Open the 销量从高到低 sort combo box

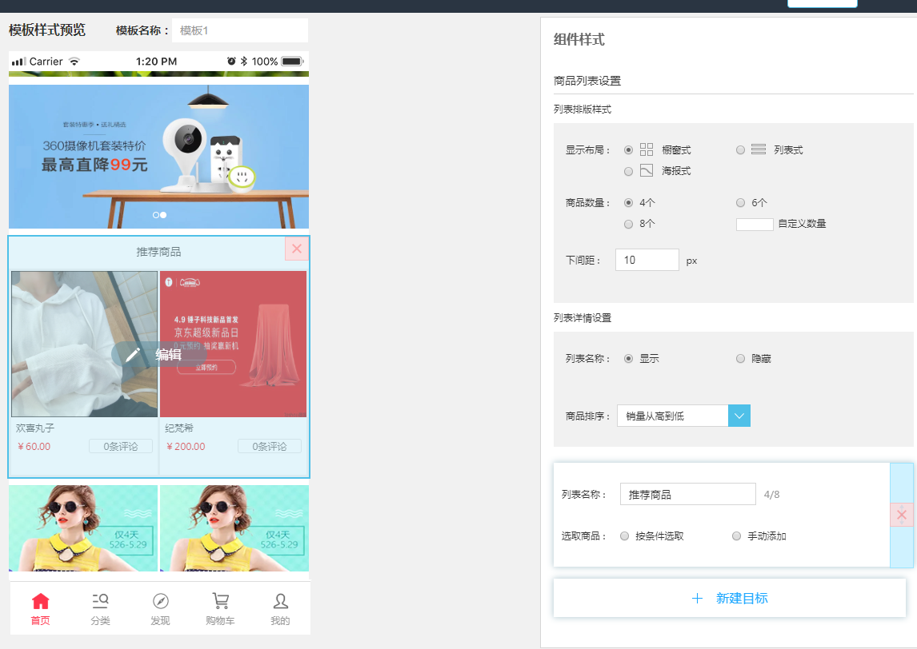pos(672,416)
